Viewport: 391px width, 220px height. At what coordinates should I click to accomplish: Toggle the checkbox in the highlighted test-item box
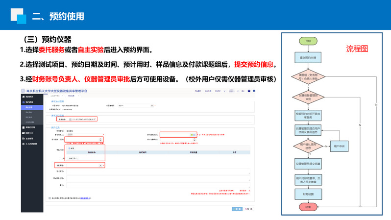71,119
